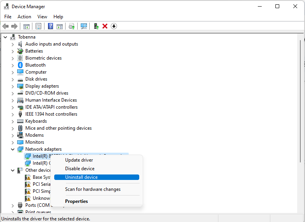Select the Keyboards tree item
This screenshot has height=222, width=305.
tap(36, 121)
